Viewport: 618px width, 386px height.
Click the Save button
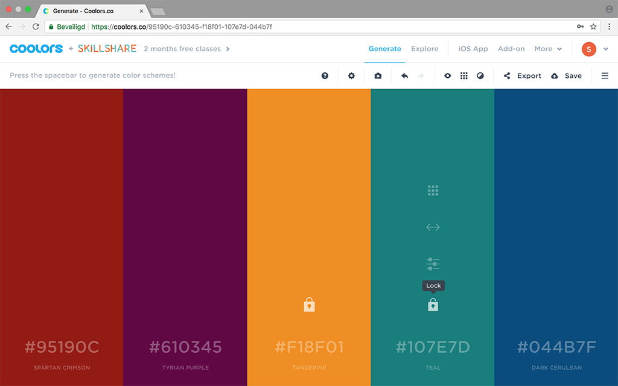click(567, 76)
